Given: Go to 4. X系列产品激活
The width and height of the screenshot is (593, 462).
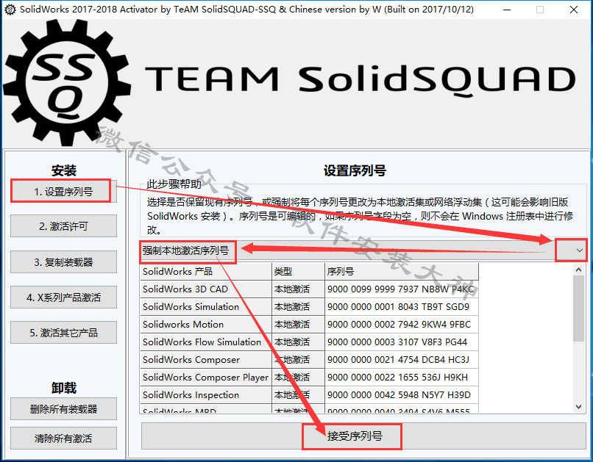Looking at the screenshot, I should [x=63, y=297].
